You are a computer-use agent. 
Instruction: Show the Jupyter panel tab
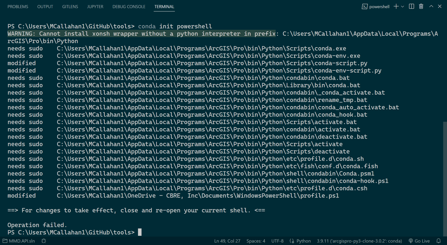click(95, 6)
